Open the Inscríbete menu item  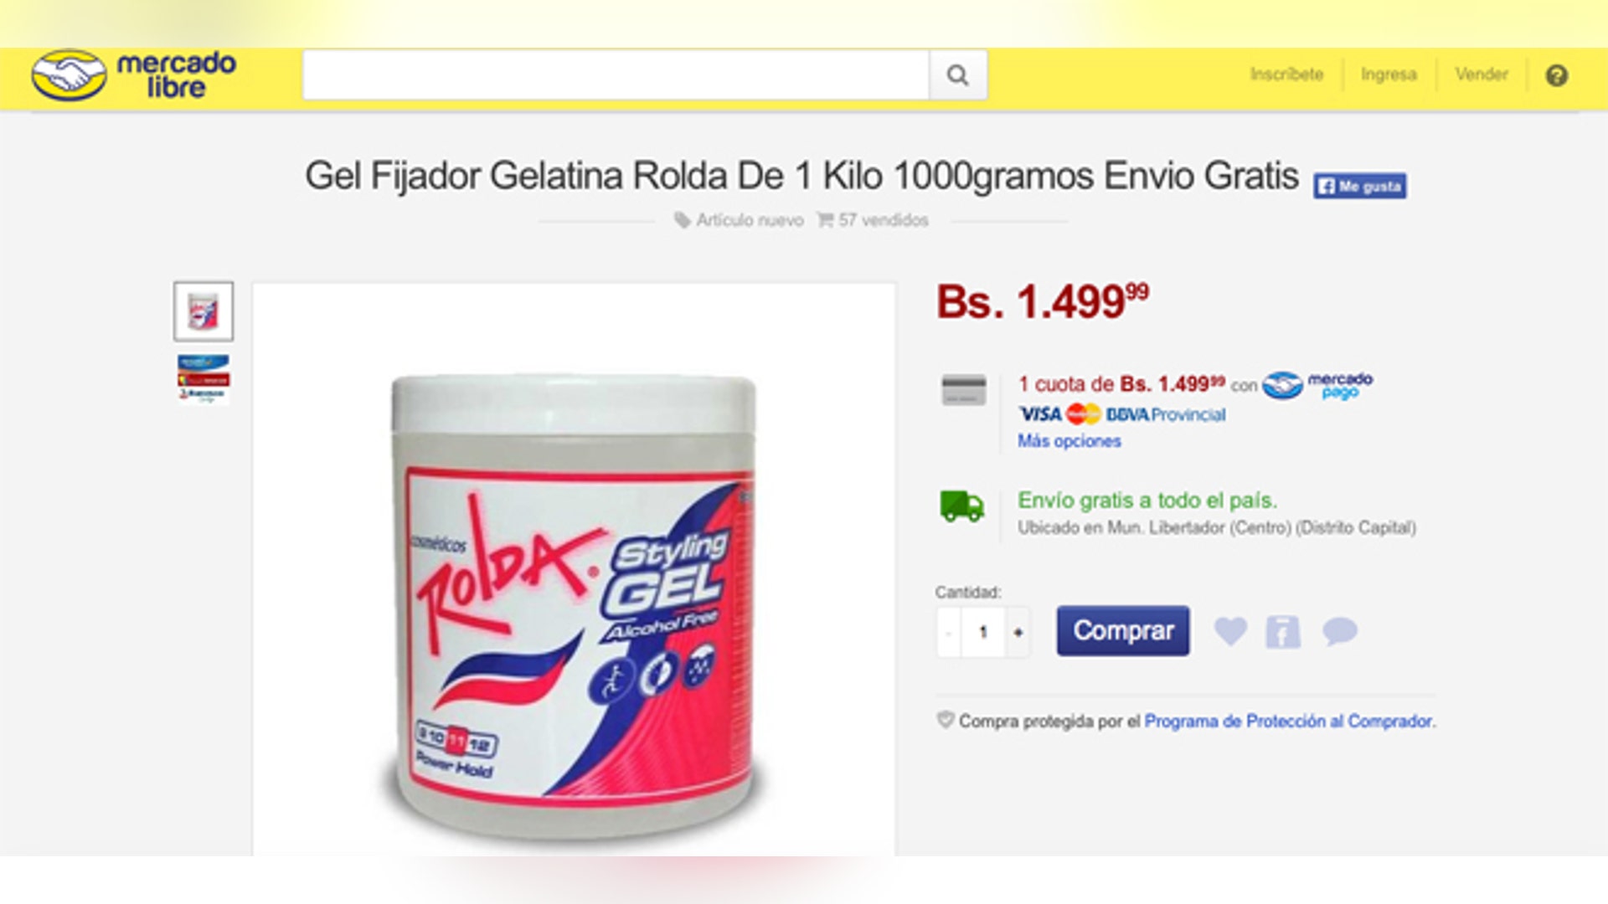(x=1286, y=74)
